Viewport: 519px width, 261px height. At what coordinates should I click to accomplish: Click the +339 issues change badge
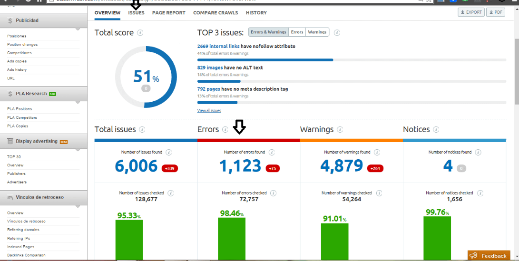(x=170, y=168)
